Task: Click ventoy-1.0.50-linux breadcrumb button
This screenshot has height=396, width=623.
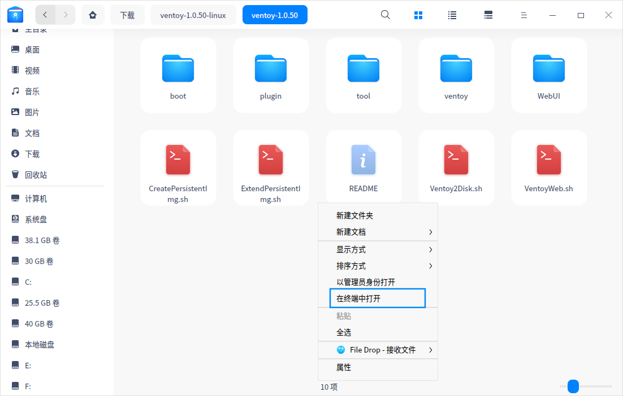Action: (x=193, y=15)
